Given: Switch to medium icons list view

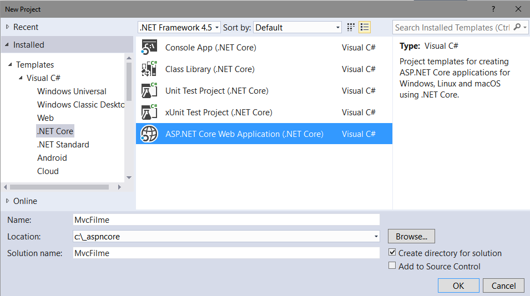Looking at the screenshot, I should 365,27.
